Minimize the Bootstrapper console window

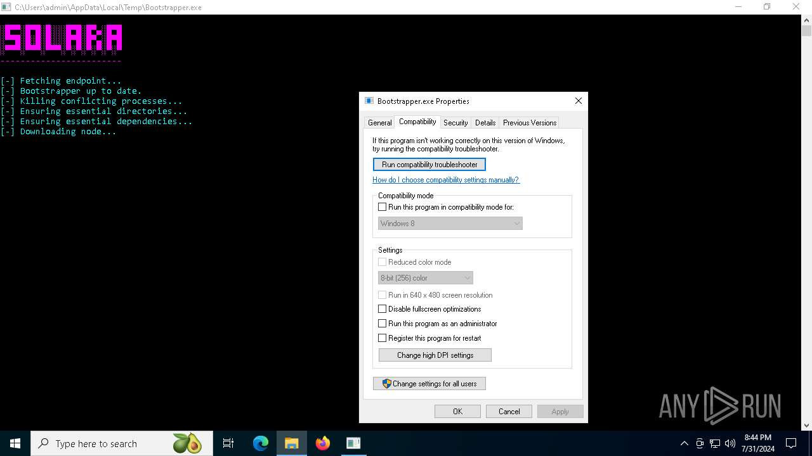click(x=738, y=7)
